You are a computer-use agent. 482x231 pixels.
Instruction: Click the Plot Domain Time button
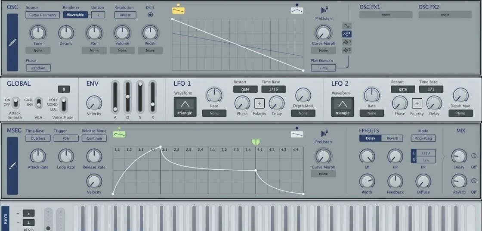[323, 68]
